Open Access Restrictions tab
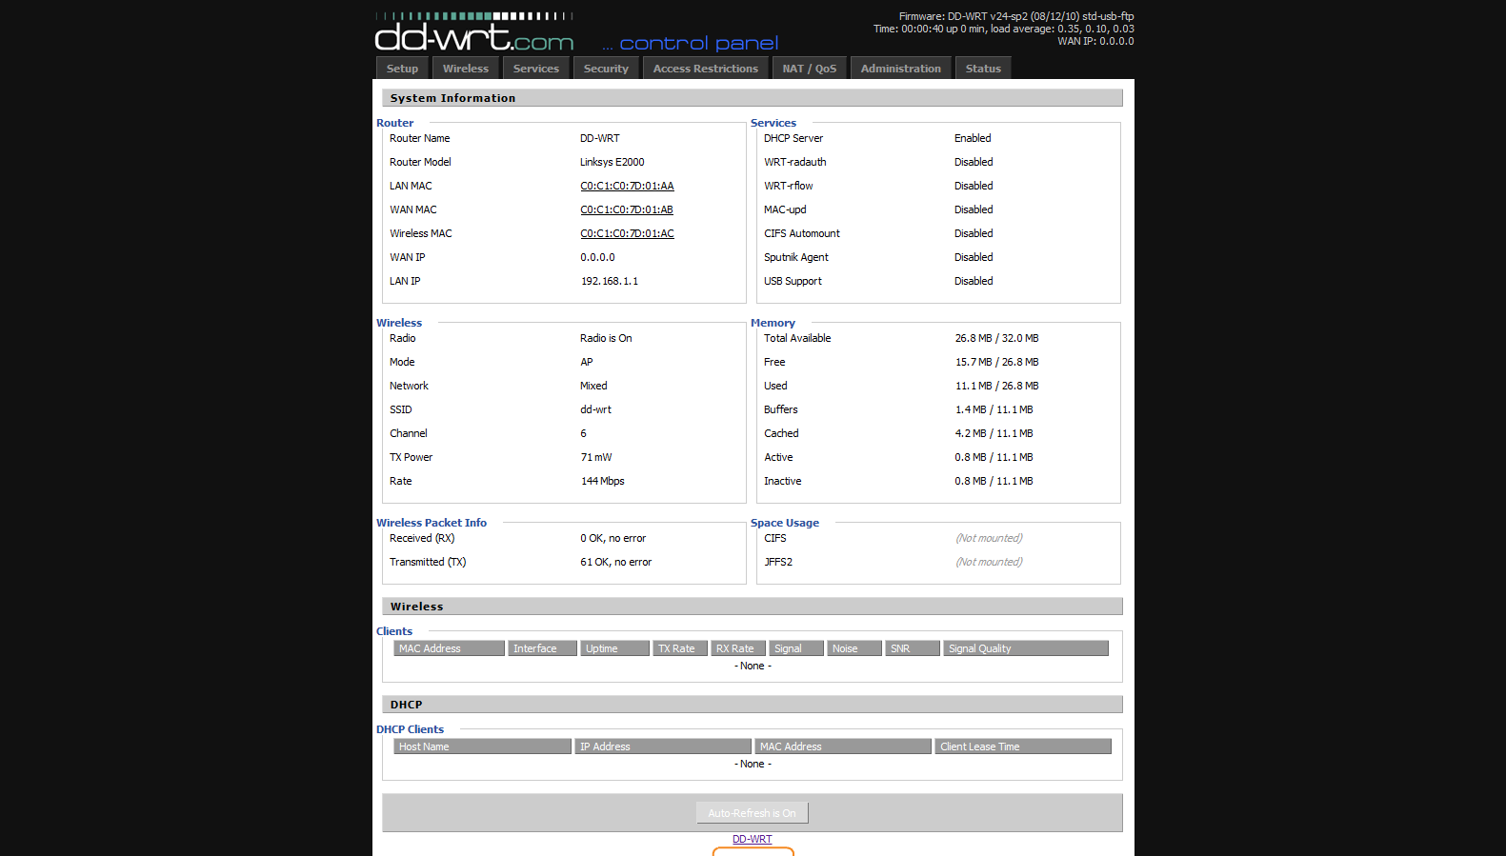 706,69
